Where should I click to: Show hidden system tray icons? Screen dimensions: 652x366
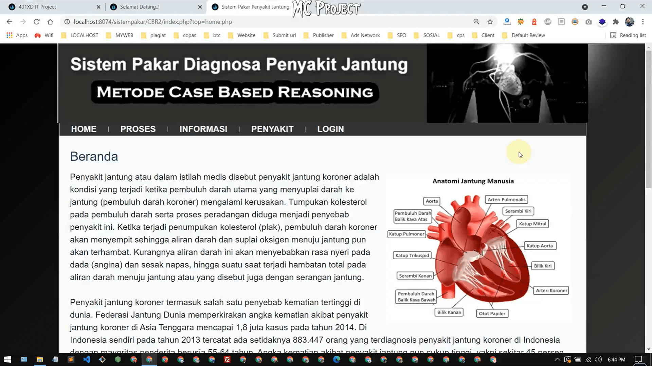(x=557, y=359)
